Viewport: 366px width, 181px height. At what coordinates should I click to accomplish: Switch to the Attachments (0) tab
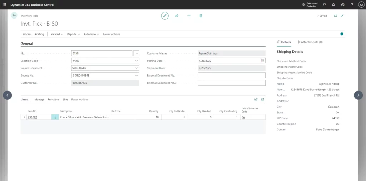[x=310, y=42]
